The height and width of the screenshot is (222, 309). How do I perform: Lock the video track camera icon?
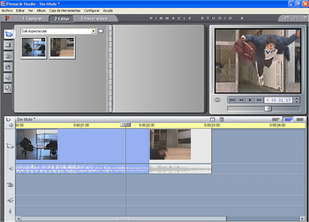[x=10, y=146]
